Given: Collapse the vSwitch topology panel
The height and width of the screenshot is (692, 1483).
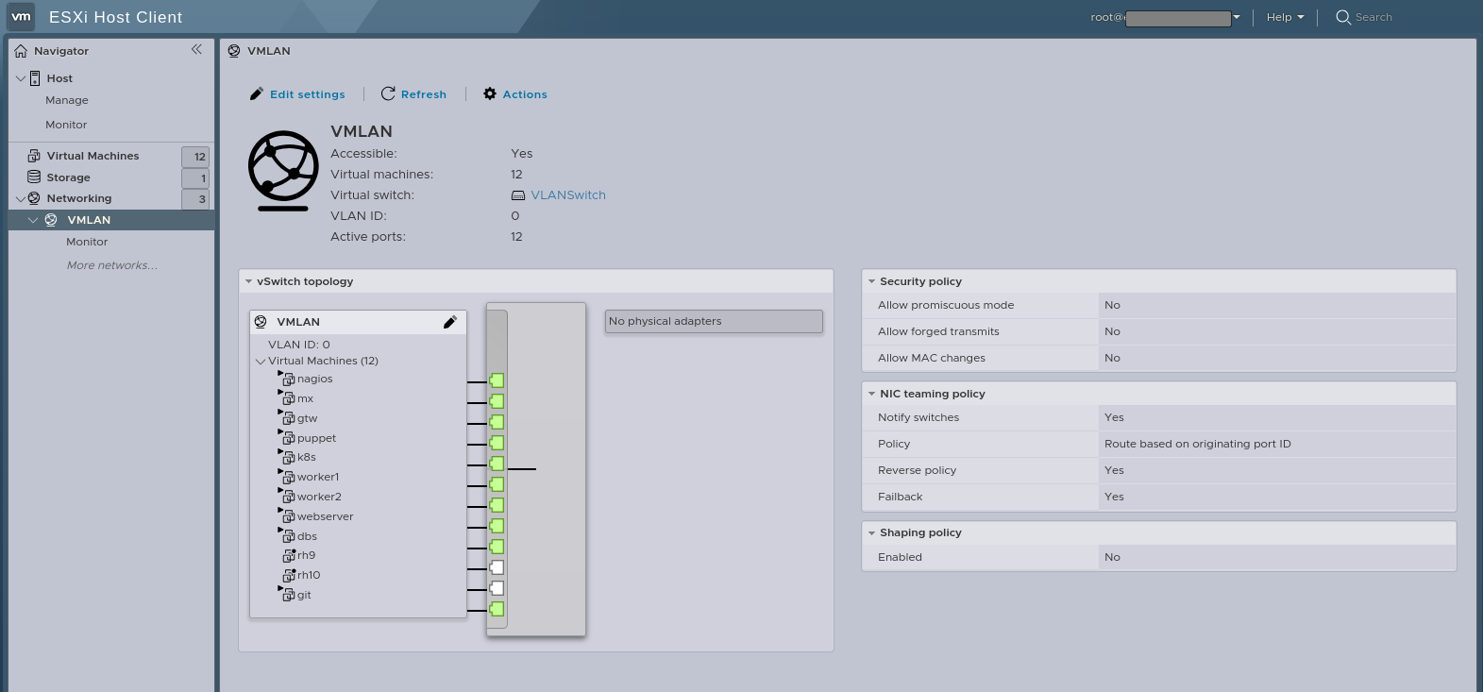Looking at the screenshot, I should (x=248, y=281).
